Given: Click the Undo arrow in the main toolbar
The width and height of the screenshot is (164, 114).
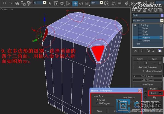Looking at the screenshot, I should [4, 3].
